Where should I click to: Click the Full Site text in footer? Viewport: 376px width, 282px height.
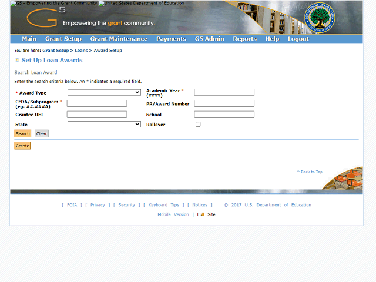click(206, 214)
